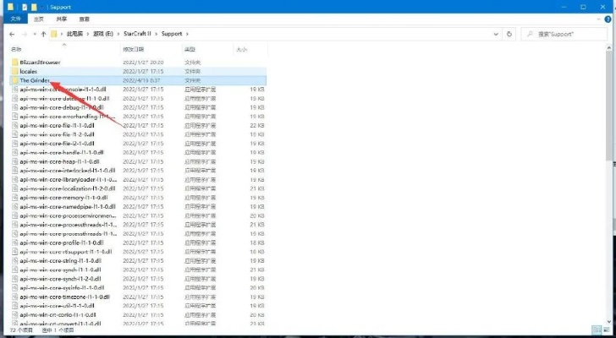The image size is (616, 338).
Task: Select the locales folder icon
Action: (14, 72)
